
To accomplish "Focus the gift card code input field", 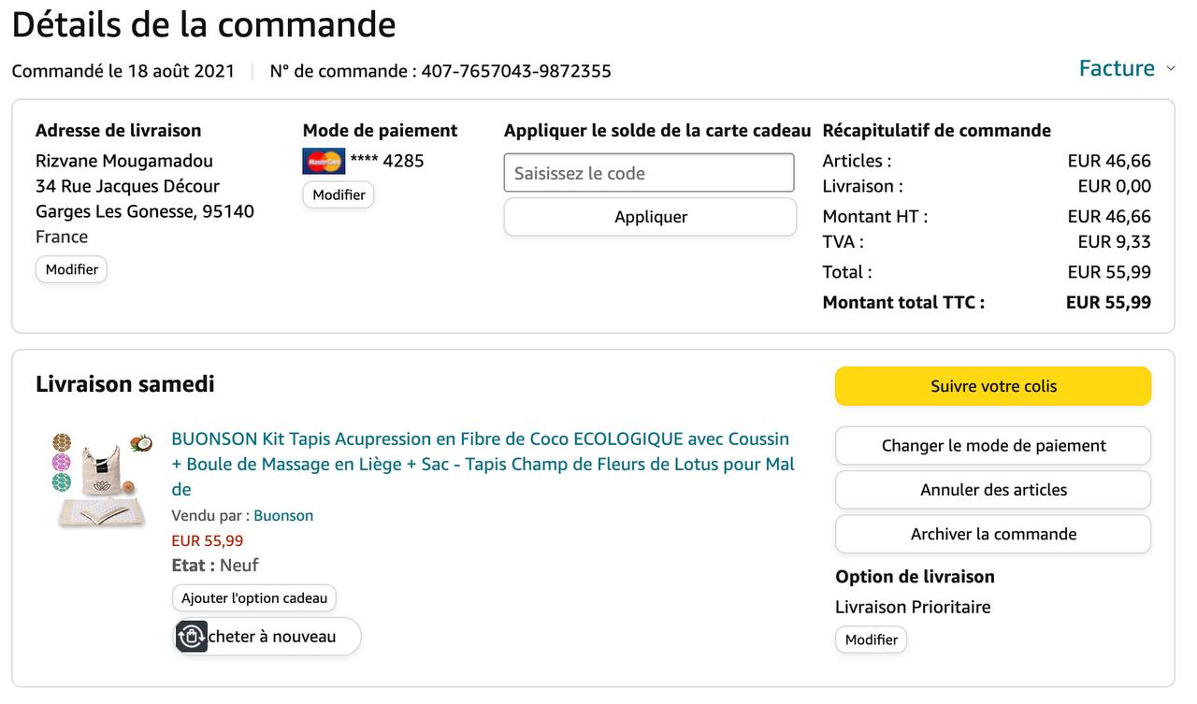I will (649, 173).
